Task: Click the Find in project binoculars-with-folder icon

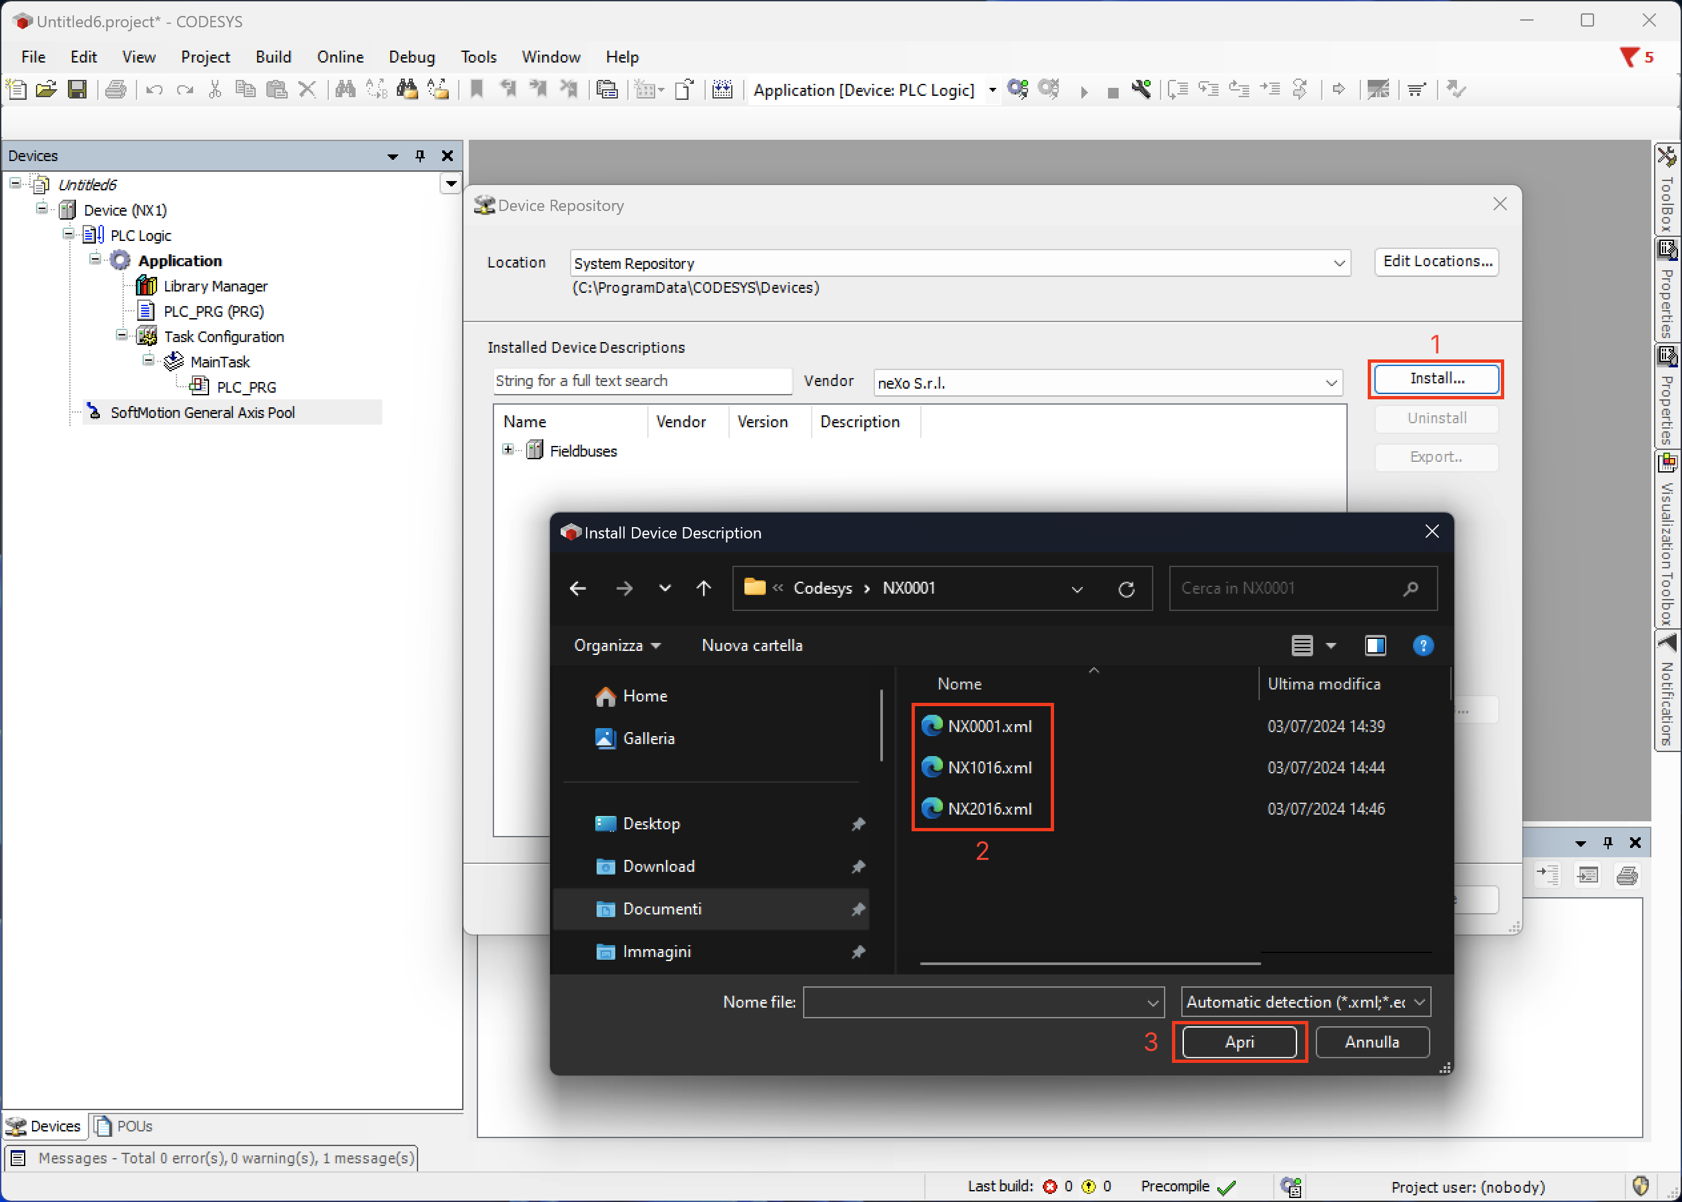Action: 406,90
